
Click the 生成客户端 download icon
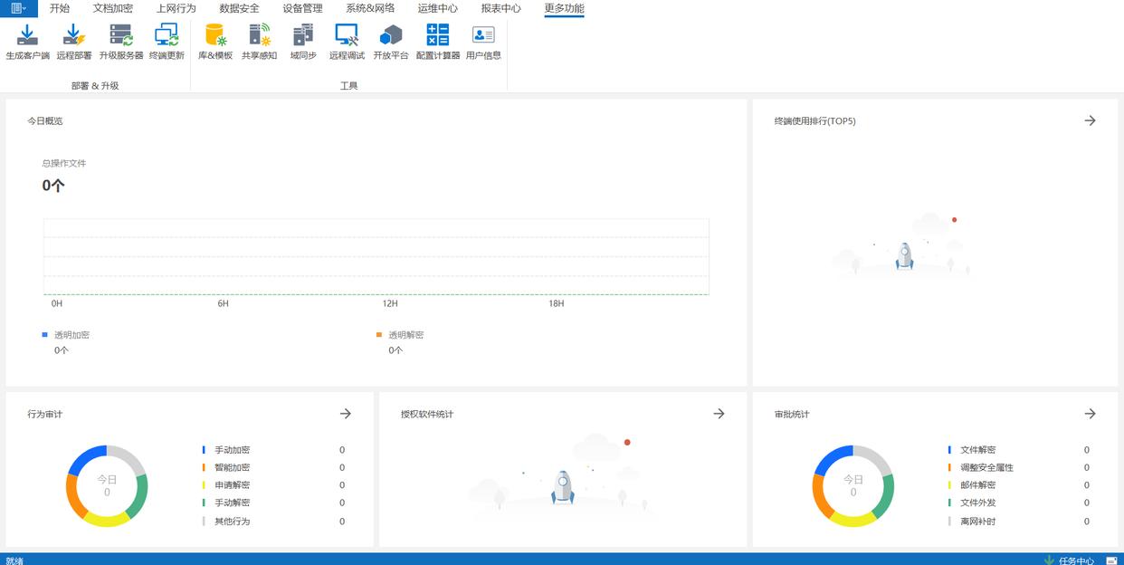pos(27,36)
